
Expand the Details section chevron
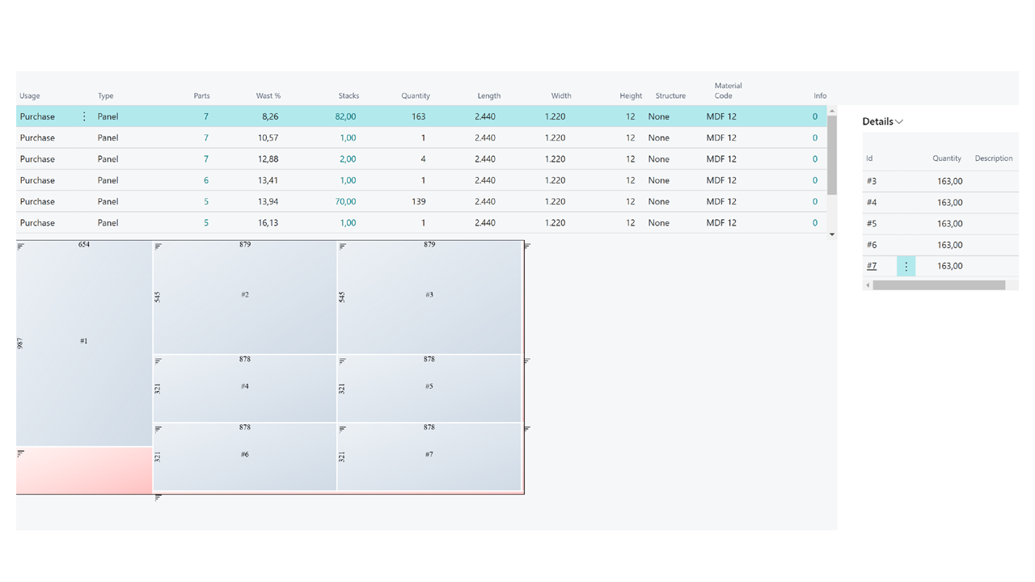(899, 122)
